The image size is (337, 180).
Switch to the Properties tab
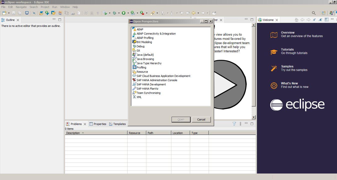[x=100, y=124]
